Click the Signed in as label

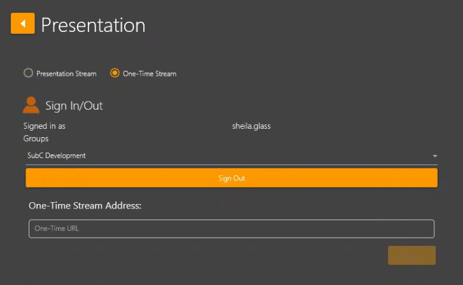[x=45, y=126]
